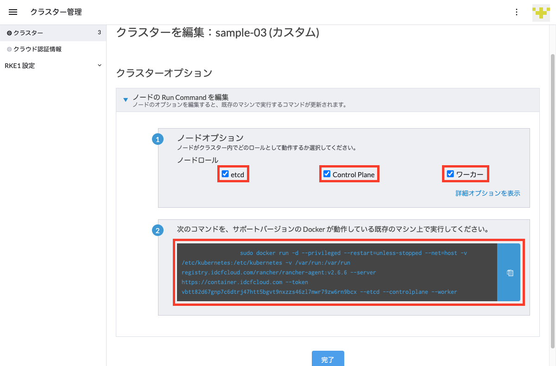Screen dimensions: 556x366
Task: Collapse the ノードの Run Command を編集 section
Action: tap(125, 99)
